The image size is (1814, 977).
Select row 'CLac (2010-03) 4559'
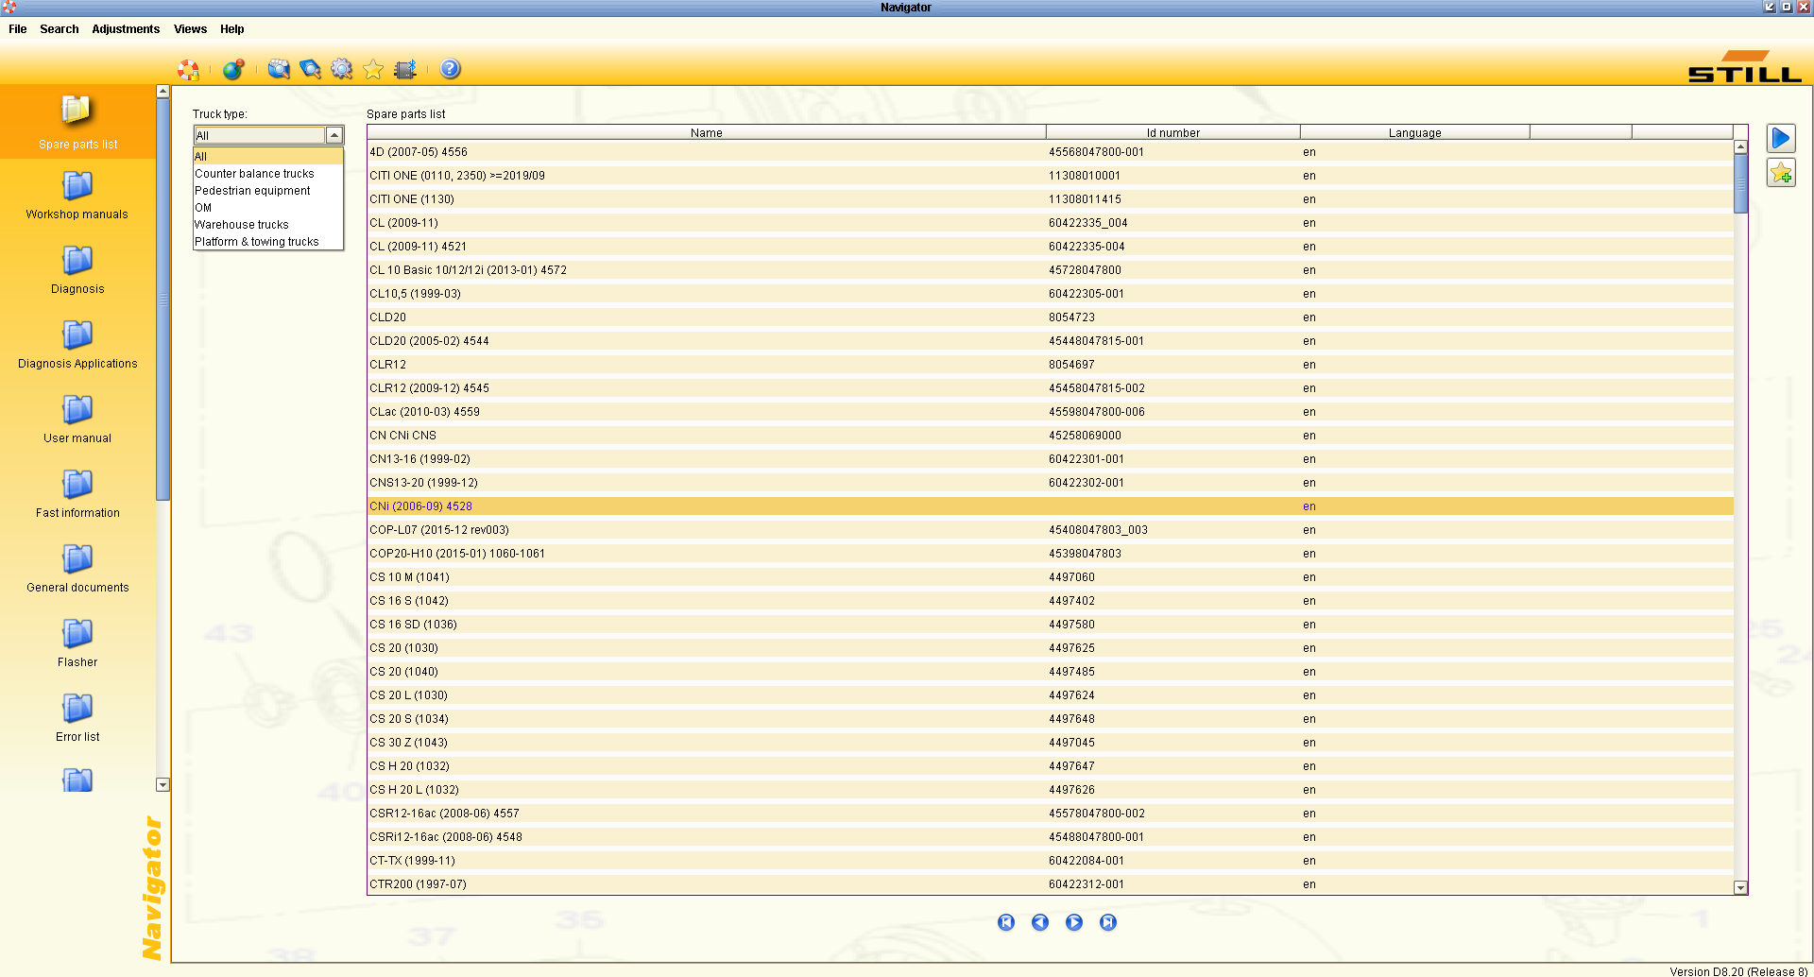click(x=1051, y=412)
